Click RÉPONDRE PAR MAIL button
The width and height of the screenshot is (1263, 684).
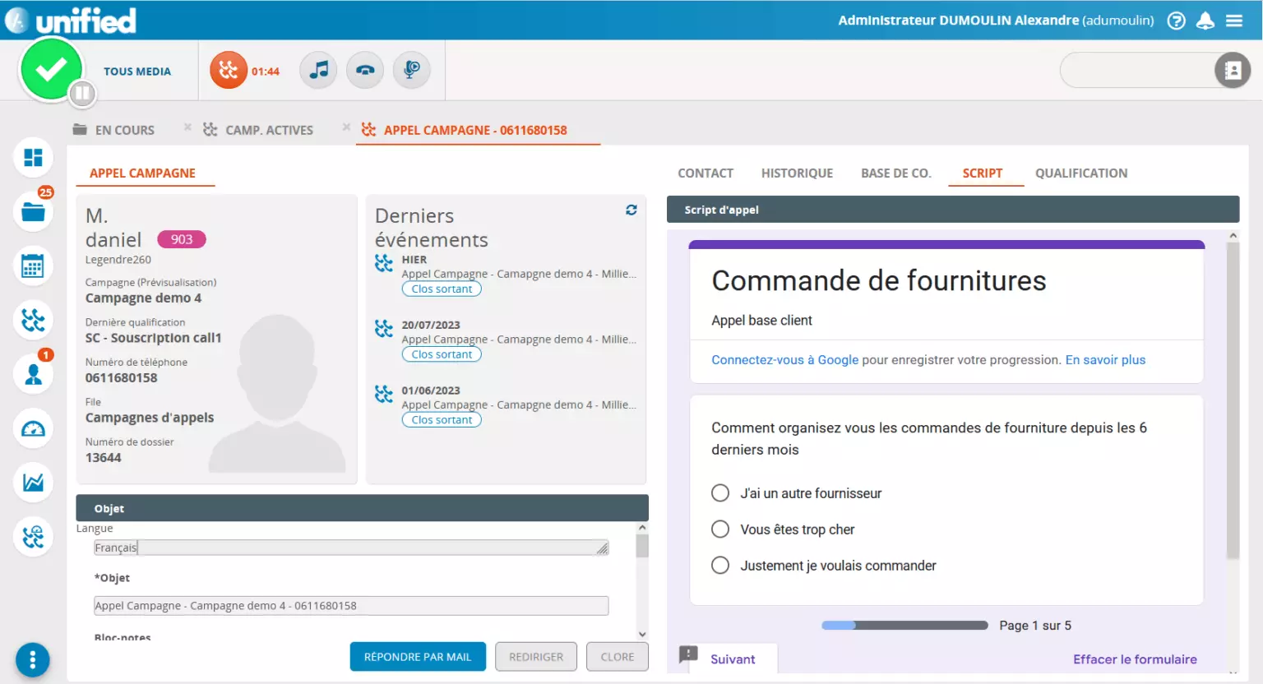418,657
